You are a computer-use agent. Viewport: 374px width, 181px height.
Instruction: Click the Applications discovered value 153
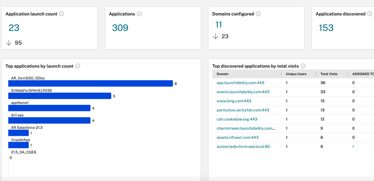click(326, 28)
